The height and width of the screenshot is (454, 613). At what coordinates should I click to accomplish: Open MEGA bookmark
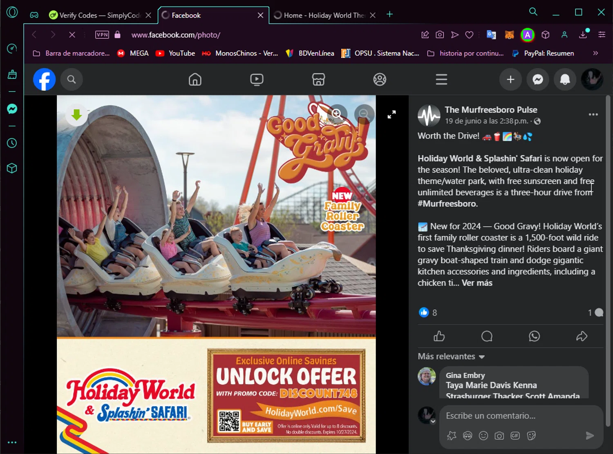pos(133,53)
